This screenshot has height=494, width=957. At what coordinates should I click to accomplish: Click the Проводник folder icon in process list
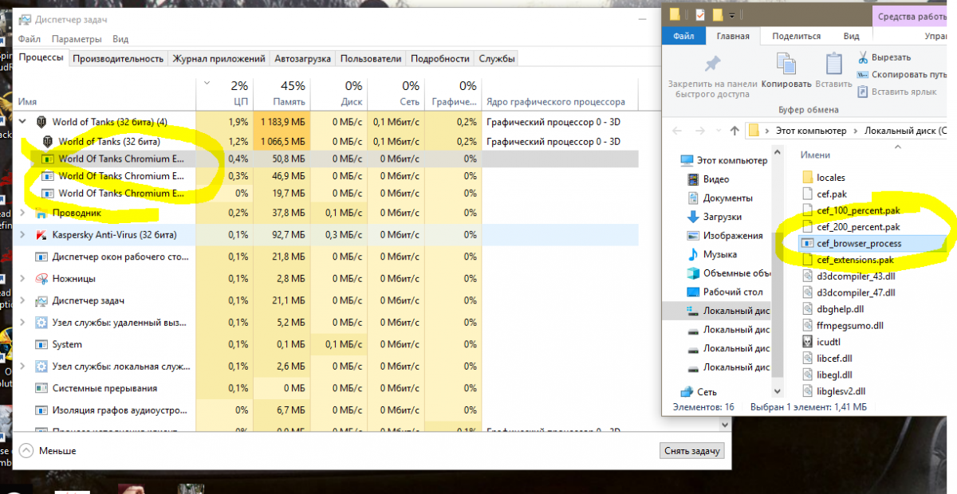coord(41,213)
